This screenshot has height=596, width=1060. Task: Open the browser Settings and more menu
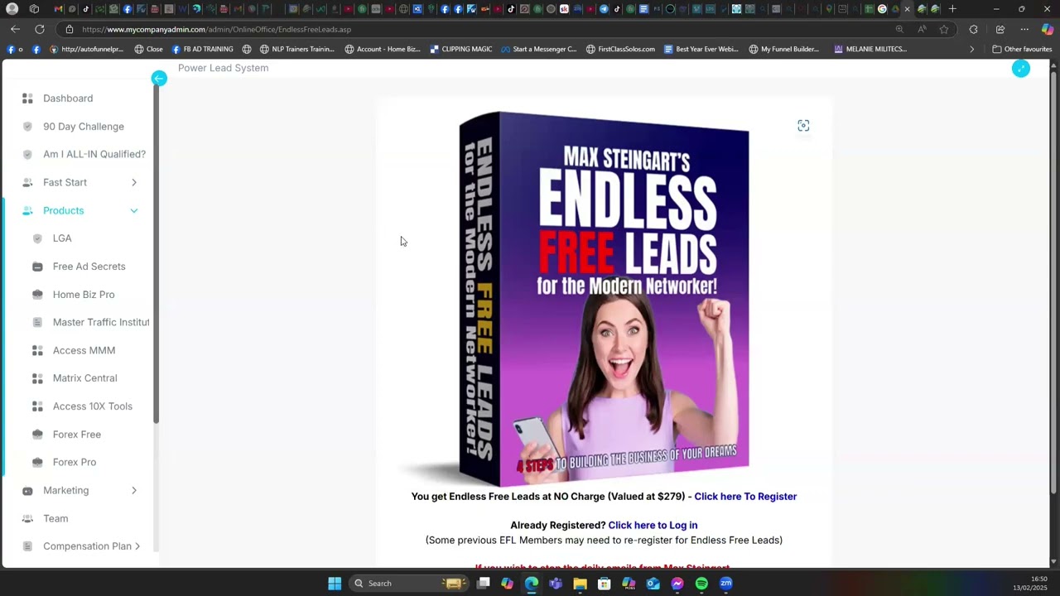(1024, 29)
